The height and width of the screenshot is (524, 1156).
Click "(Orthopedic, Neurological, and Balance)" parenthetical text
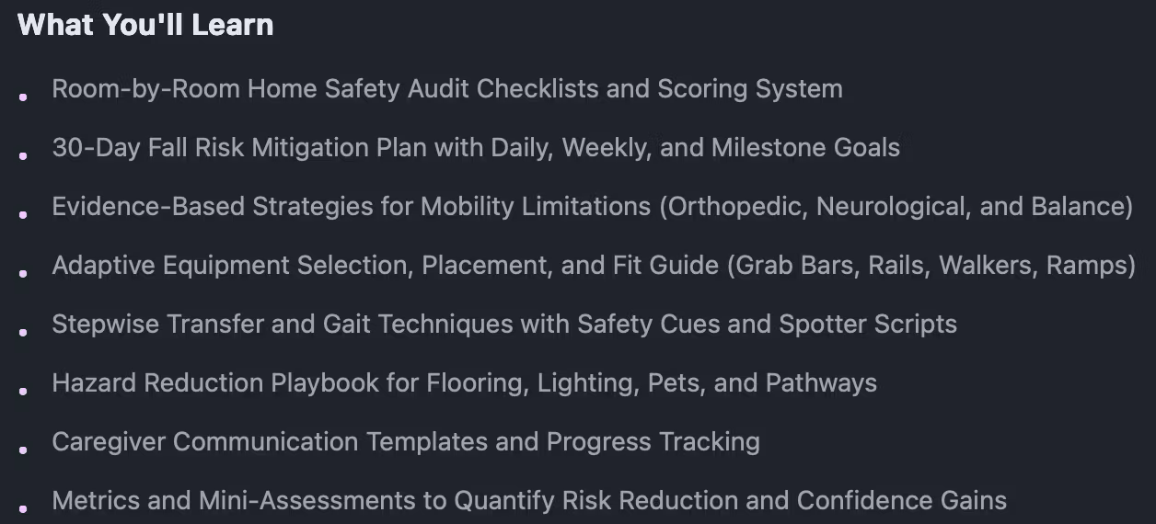pyautogui.click(x=896, y=207)
